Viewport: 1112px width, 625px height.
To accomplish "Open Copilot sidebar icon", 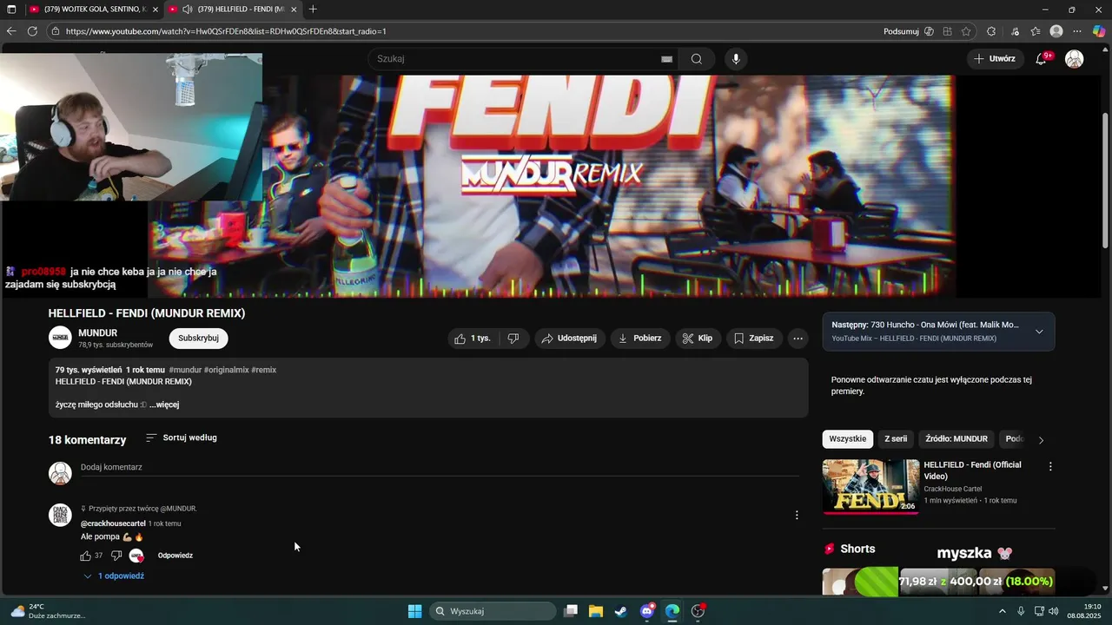I will tap(1099, 31).
